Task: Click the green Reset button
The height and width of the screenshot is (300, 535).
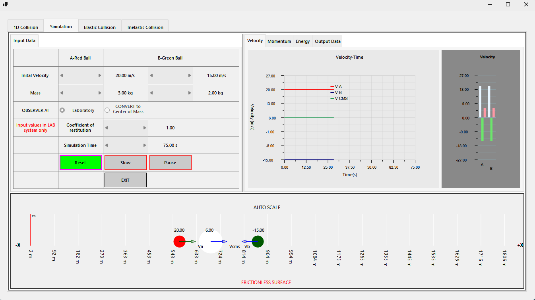Action: point(80,163)
